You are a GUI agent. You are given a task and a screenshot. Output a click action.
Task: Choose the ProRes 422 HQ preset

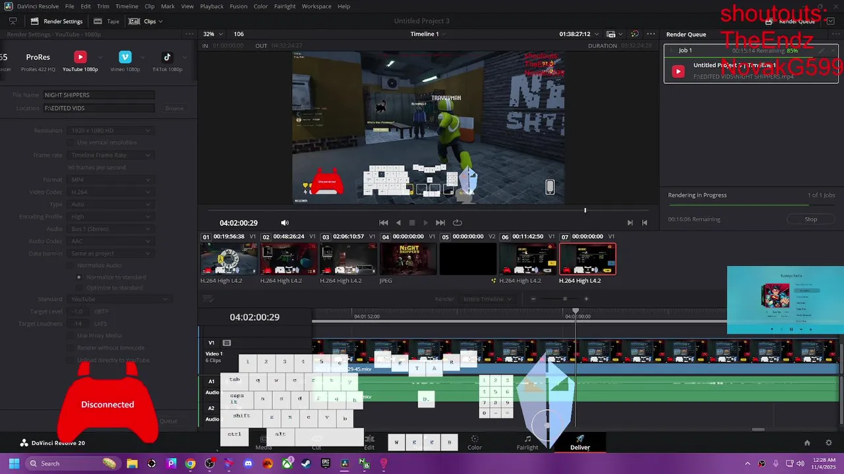pyautogui.click(x=38, y=62)
